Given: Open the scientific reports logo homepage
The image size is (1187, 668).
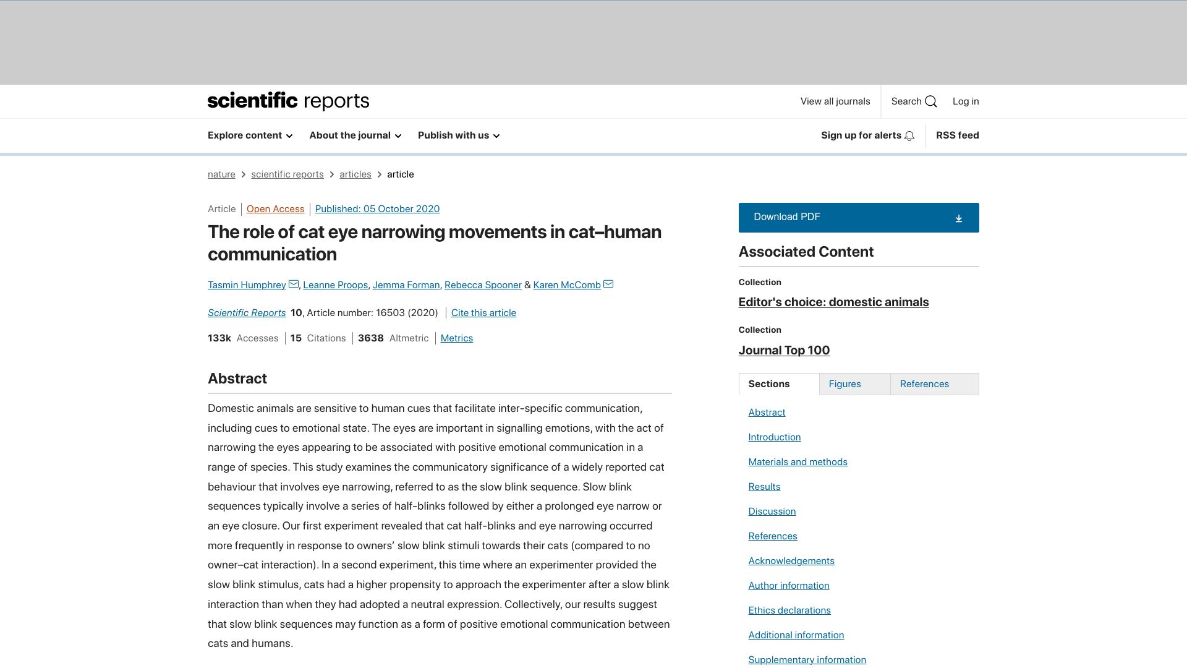Looking at the screenshot, I should pyautogui.click(x=288, y=101).
